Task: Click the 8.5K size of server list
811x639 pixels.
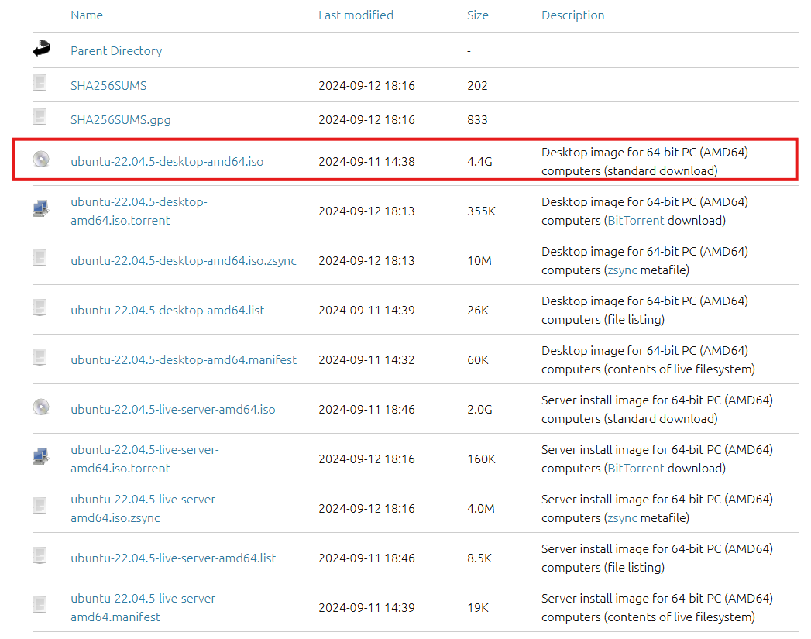Action: 479,558
